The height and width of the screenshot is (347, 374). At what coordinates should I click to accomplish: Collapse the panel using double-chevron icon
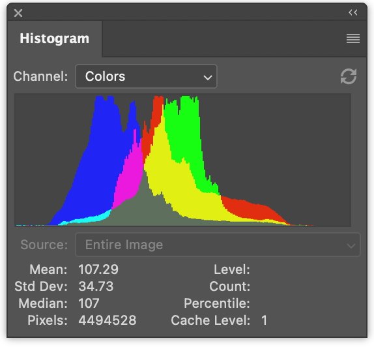(x=352, y=12)
